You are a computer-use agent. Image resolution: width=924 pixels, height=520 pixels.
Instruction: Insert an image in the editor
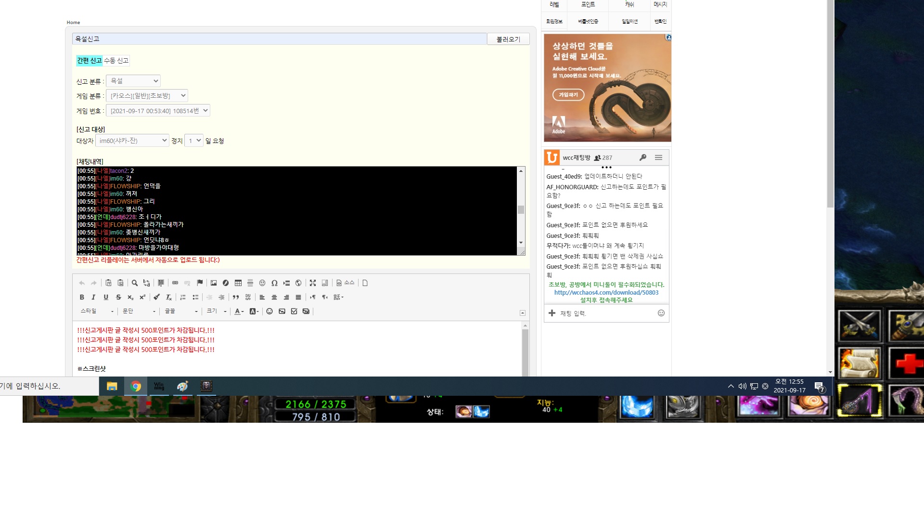click(x=214, y=283)
